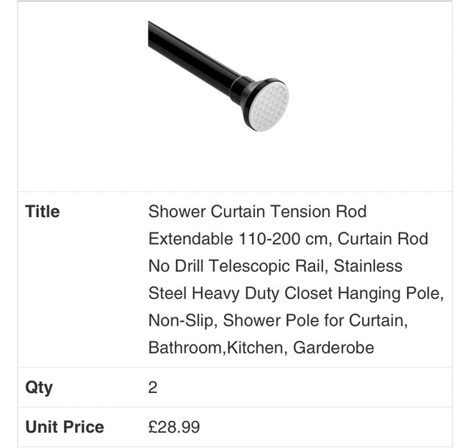Click 'Curtain Rod' after the size range
Viewport: 470px width, 448px height.
click(x=383, y=239)
